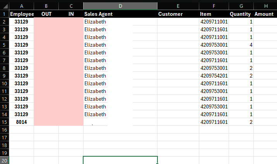The height and width of the screenshot is (164, 277).
Task: Click the Item header cell
Action: [214, 14]
